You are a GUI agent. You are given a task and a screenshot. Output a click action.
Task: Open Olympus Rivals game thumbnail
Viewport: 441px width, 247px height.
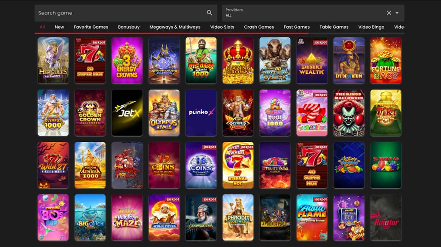(x=164, y=113)
